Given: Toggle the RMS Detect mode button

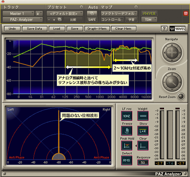Looking at the screenshot, I should point(127,160).
